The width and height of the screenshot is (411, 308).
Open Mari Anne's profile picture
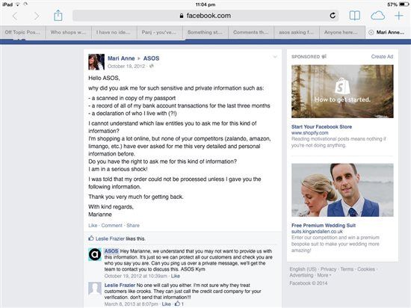tap(96, 62)
